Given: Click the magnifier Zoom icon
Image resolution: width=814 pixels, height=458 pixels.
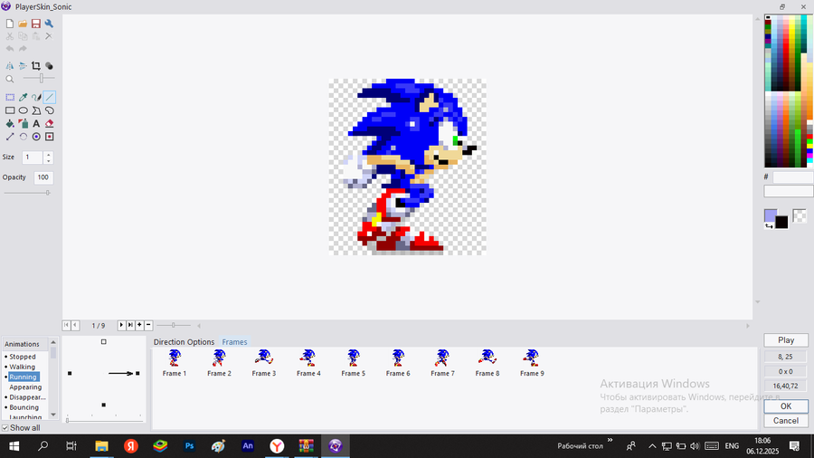Looking at the screenshot, I should [10, 79].
